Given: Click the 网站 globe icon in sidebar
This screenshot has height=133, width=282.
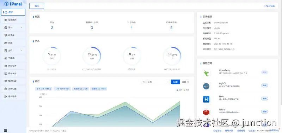Looking at the screenshot, I should click(6, 28).
